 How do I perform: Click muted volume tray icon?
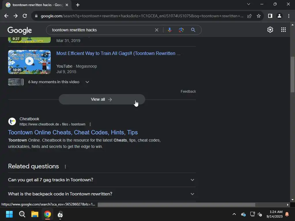tap(260, 214)
